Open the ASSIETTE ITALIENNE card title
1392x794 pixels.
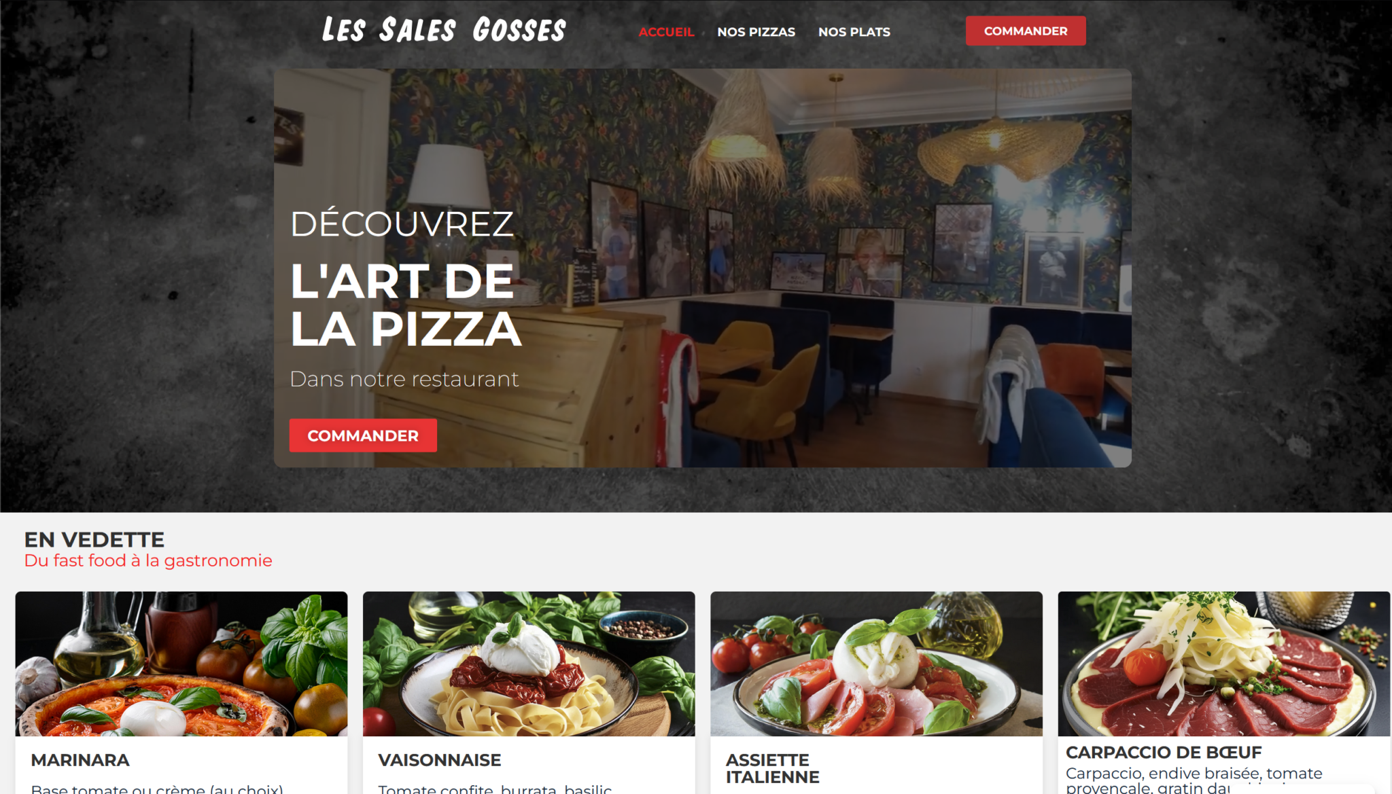(773, 768)
